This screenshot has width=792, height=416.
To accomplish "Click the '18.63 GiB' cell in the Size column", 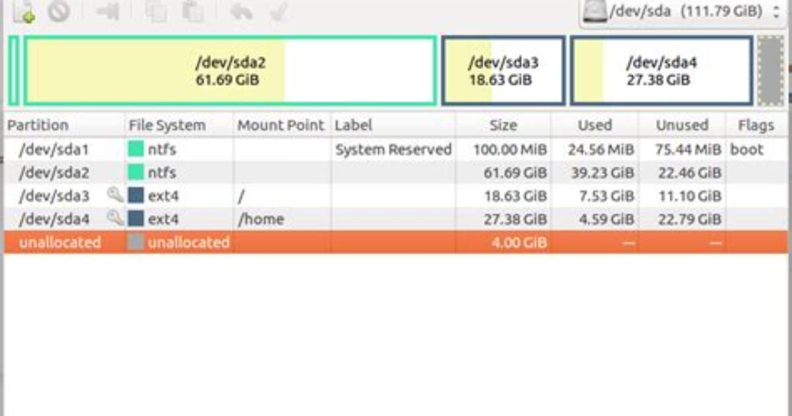I will [x=515, y=196].
